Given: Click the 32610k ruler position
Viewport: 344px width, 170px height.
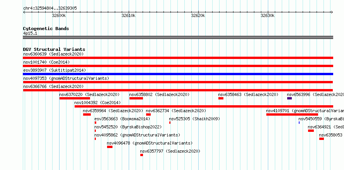Looking at the screenshot, I should coord(128,15).
